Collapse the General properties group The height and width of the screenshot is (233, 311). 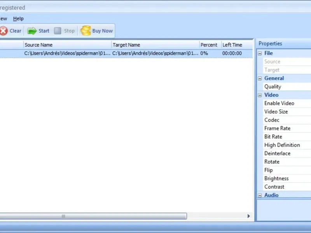click(x=260, y=78)
